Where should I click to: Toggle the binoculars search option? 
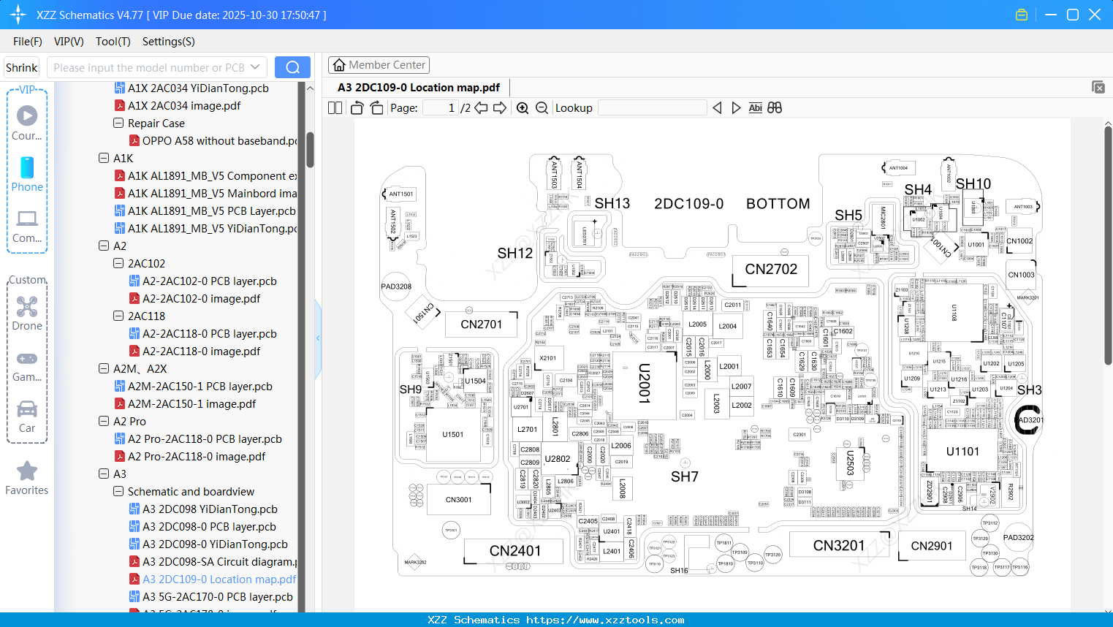click(x=775, y=107)
